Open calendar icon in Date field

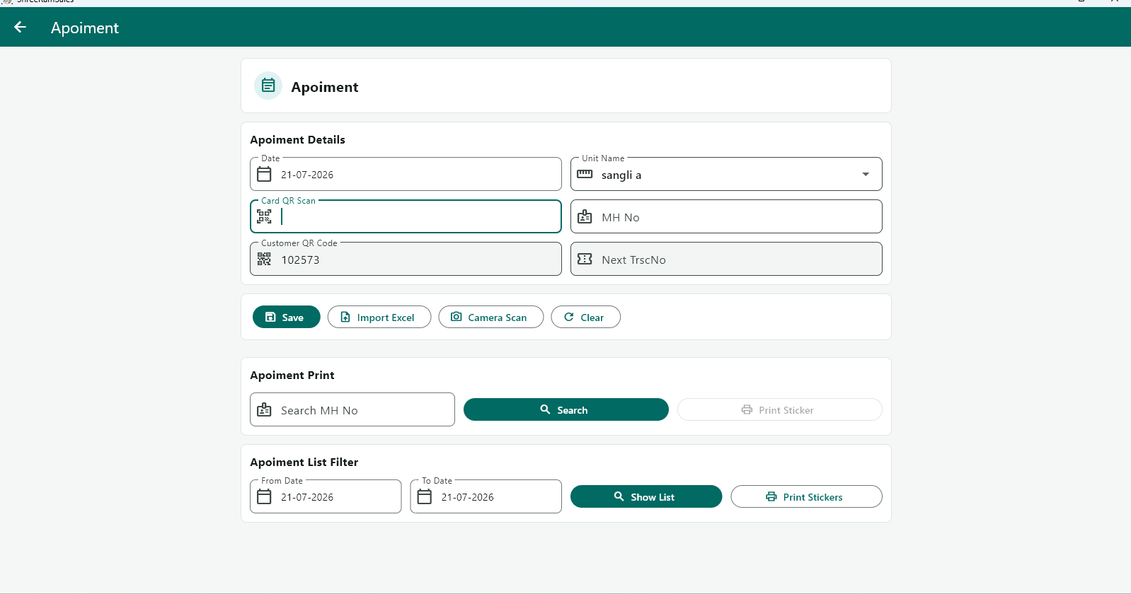pyautogui.click(x=264, y=174)
